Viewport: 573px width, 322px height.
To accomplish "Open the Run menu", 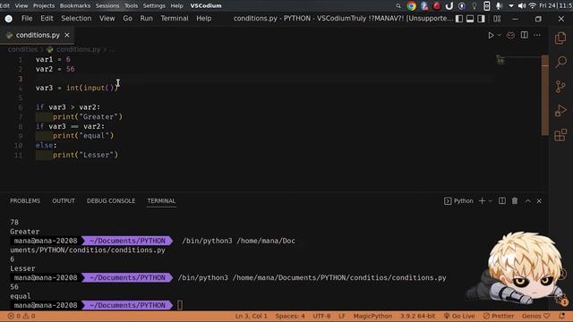I will coord(146,18).
